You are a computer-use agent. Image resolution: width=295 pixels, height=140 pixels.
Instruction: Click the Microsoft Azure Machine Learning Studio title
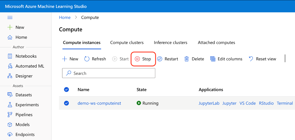click(x=46, y=6)
